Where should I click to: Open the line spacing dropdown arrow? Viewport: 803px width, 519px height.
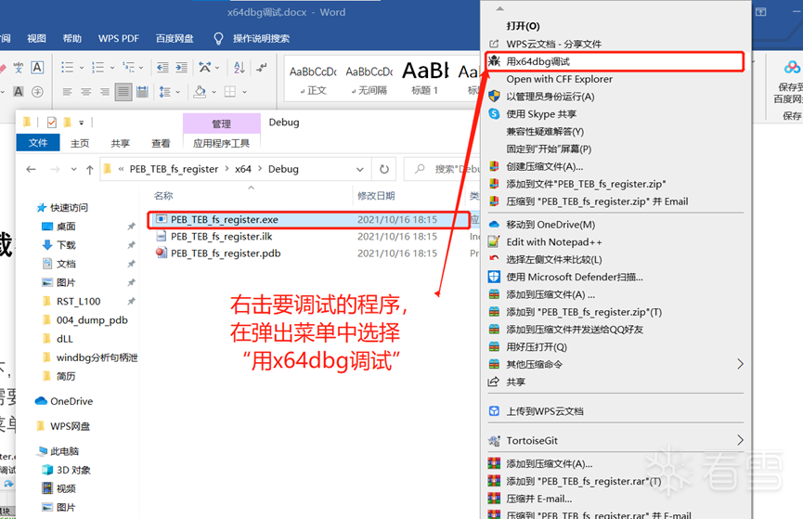[178, 92]
